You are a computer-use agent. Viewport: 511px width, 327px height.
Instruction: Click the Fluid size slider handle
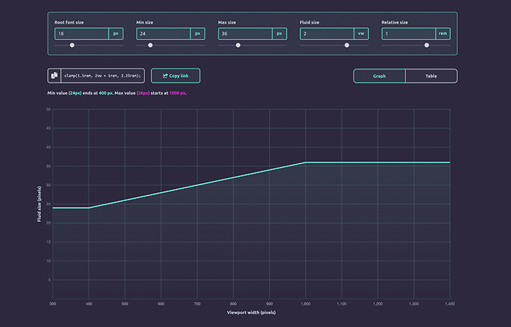(347, 45)
